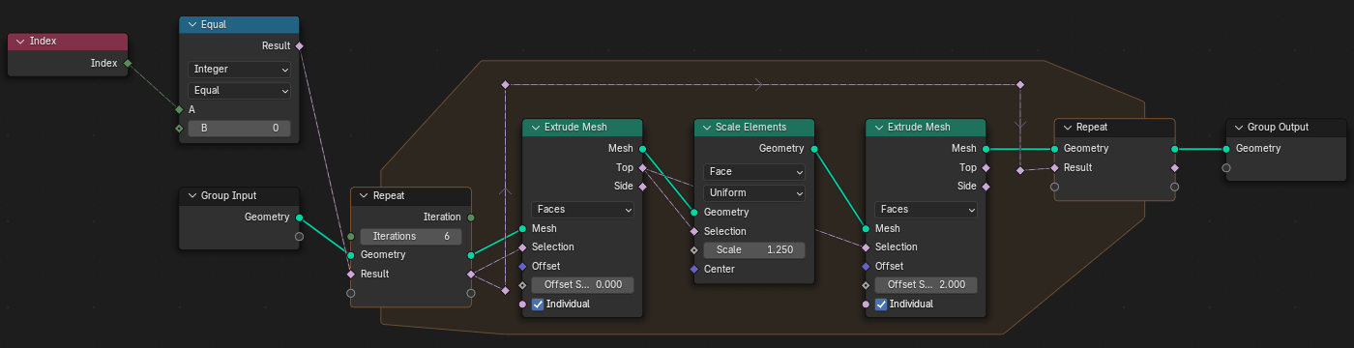
Task: Click the Iterations field showing 6
Action: point(411,236)
